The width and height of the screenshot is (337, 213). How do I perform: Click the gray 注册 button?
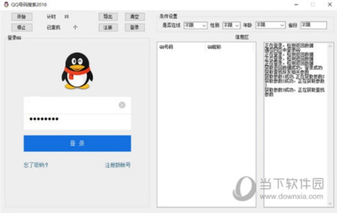108,28
